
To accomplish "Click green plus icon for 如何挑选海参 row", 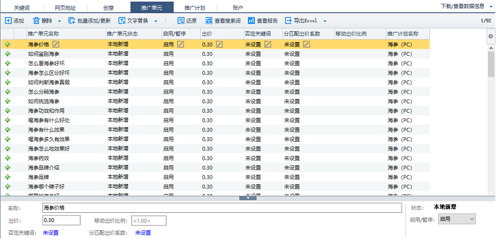I will (8, 101).
